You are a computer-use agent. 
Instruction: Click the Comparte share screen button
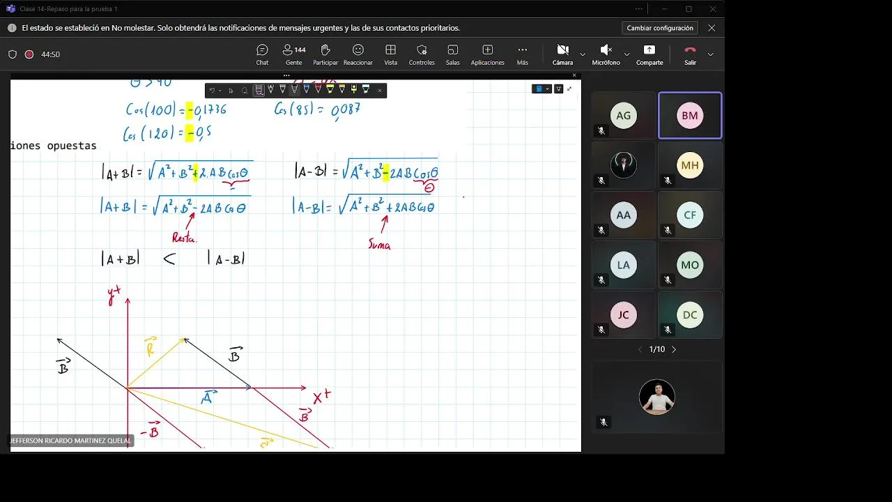(649, 55)
